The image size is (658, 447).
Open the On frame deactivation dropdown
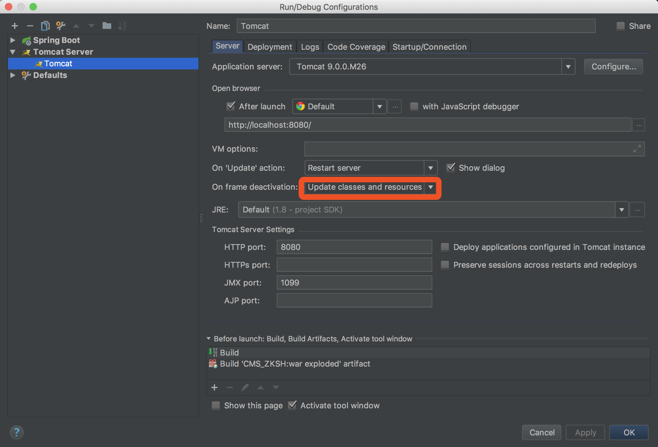pyautogui.click(x=430, y=187)
